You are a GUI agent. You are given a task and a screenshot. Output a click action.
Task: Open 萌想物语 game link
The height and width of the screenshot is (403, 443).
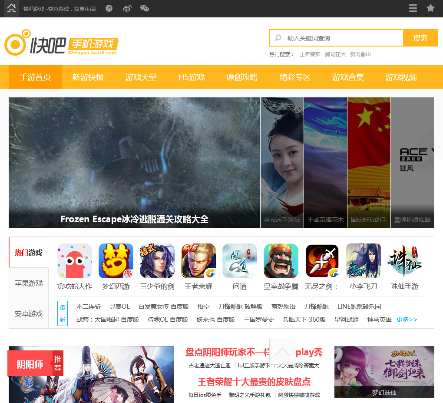(x=283, y=306)
